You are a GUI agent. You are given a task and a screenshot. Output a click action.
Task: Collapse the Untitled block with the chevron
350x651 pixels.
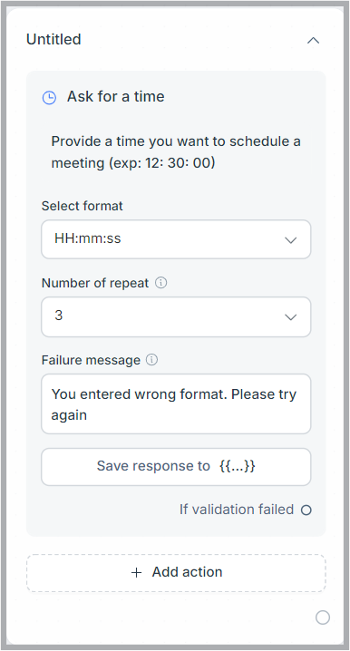313,40
